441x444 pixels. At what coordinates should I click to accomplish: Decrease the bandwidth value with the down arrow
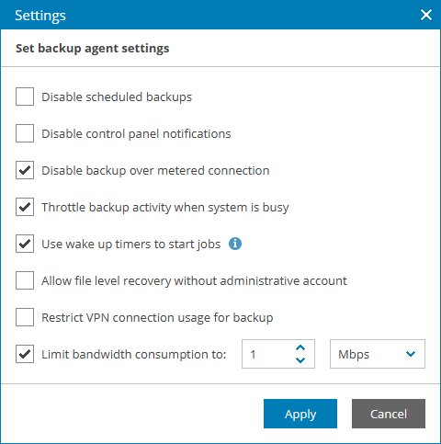[300, 360]
